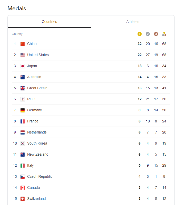
Task: Click the Switzerland flag icon
Action: point(23,199)
